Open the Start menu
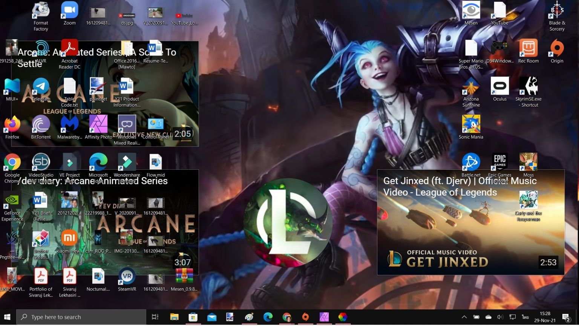This screenshot has width=579, height=326. point(7,317)
